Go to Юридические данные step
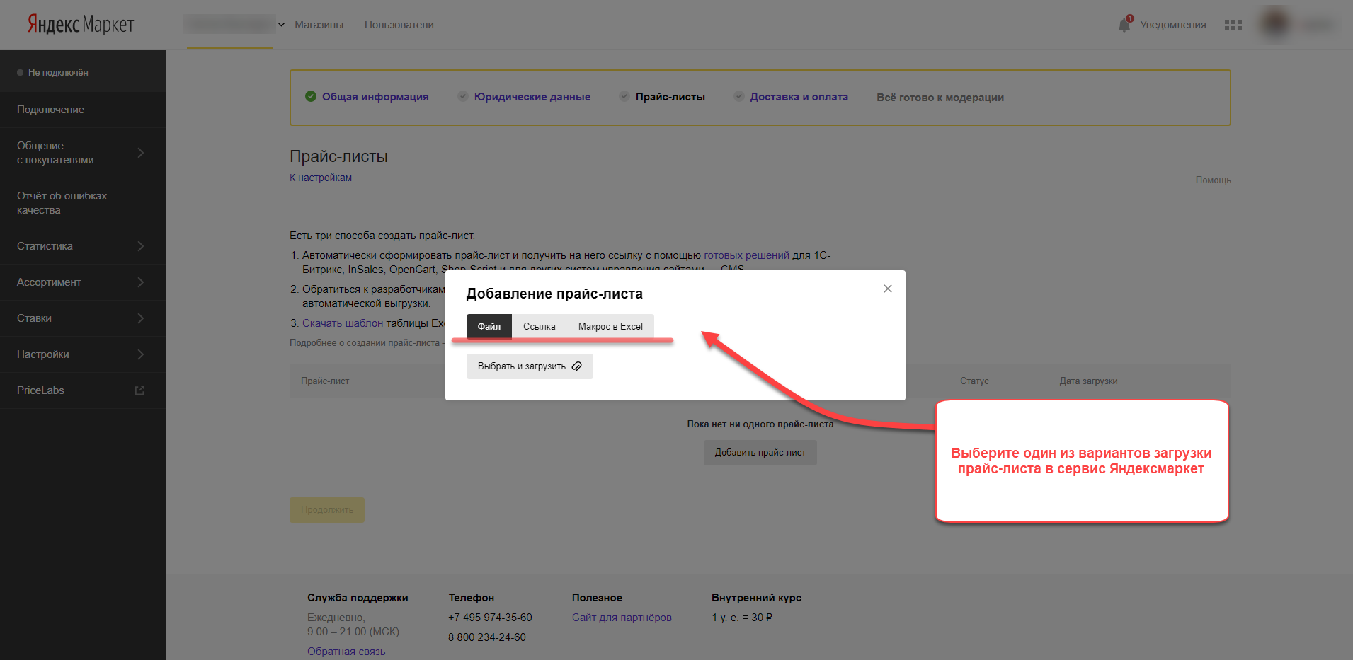 coord(532,97)
